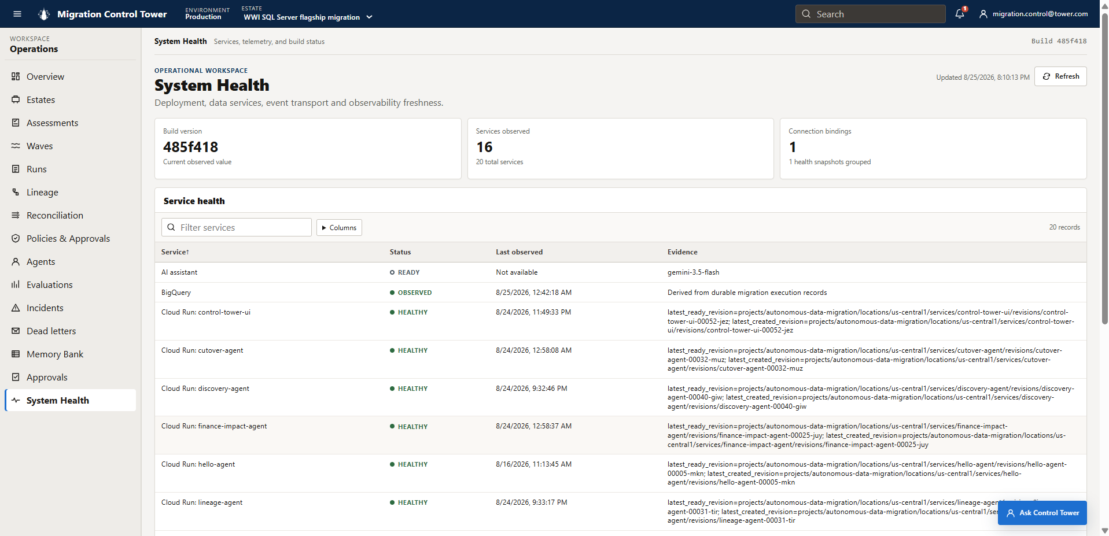Click the Evaluations bar chart icon
The height and width of the screenshot is (536, 1109).
pyautogui.click(x=16, y=284)
